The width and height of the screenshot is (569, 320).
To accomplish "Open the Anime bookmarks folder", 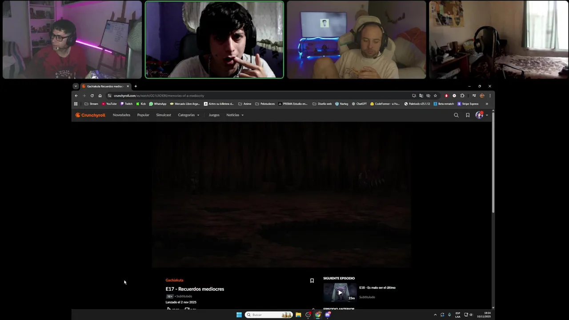I will coord(244,104).
